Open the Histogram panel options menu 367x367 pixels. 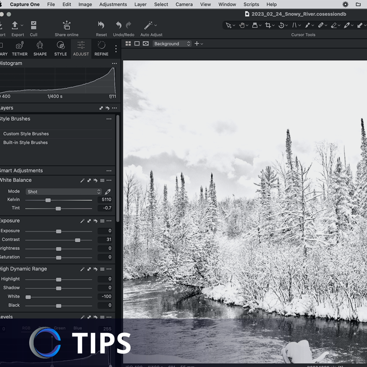115,63
